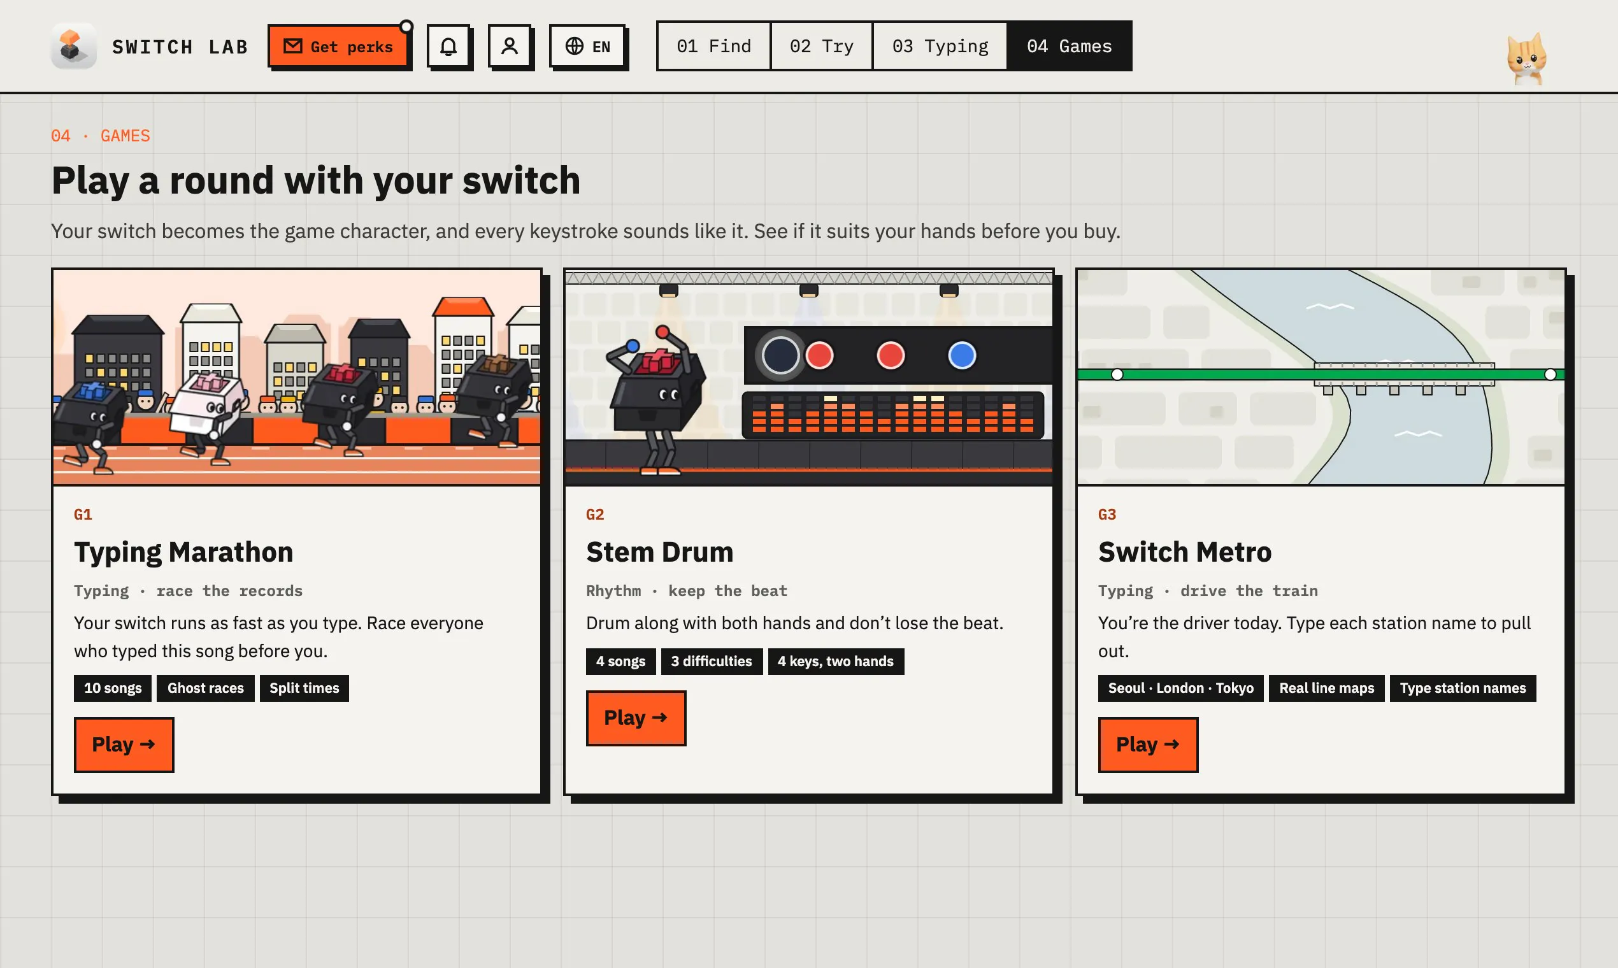Viewport: 1618px width, 968px height.
Task: Click the G3 card label
Action: coord(1107,515)
